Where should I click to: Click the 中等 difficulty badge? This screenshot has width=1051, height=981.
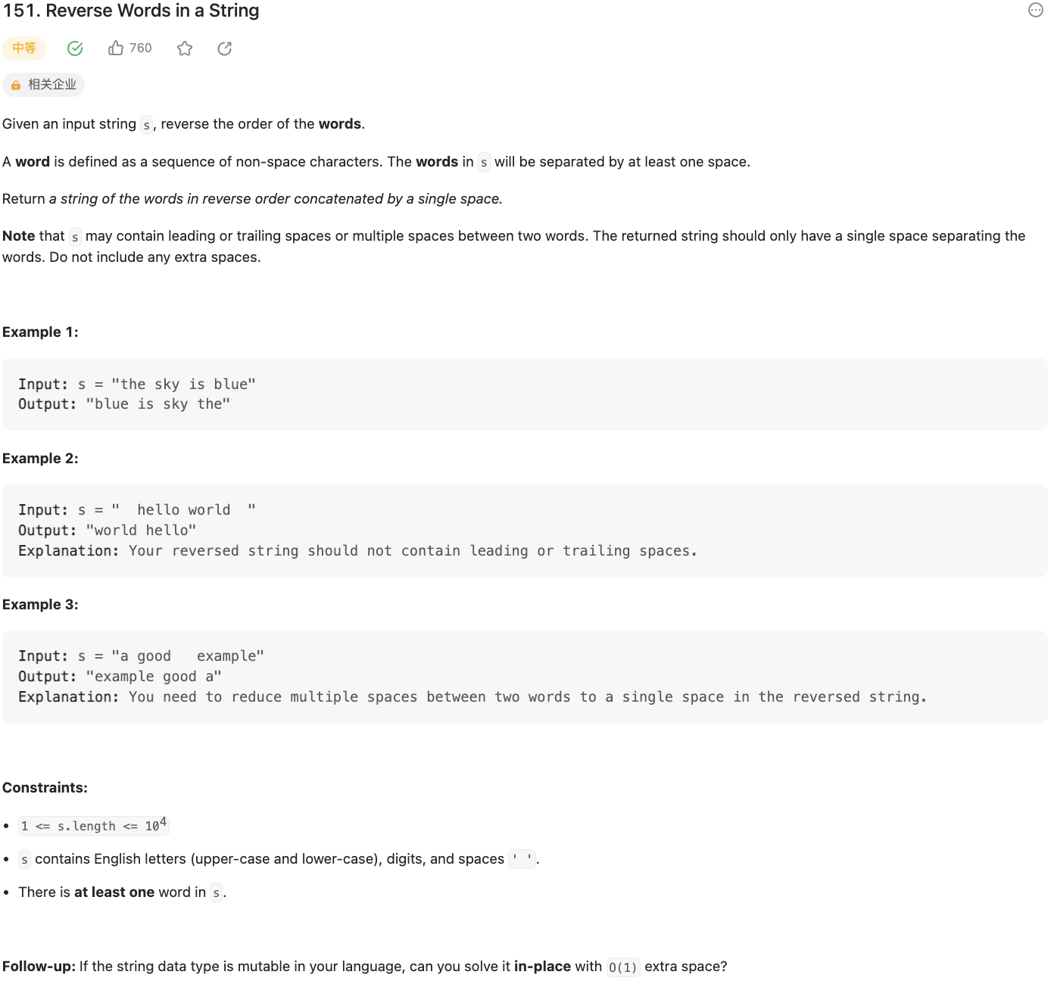24,48
